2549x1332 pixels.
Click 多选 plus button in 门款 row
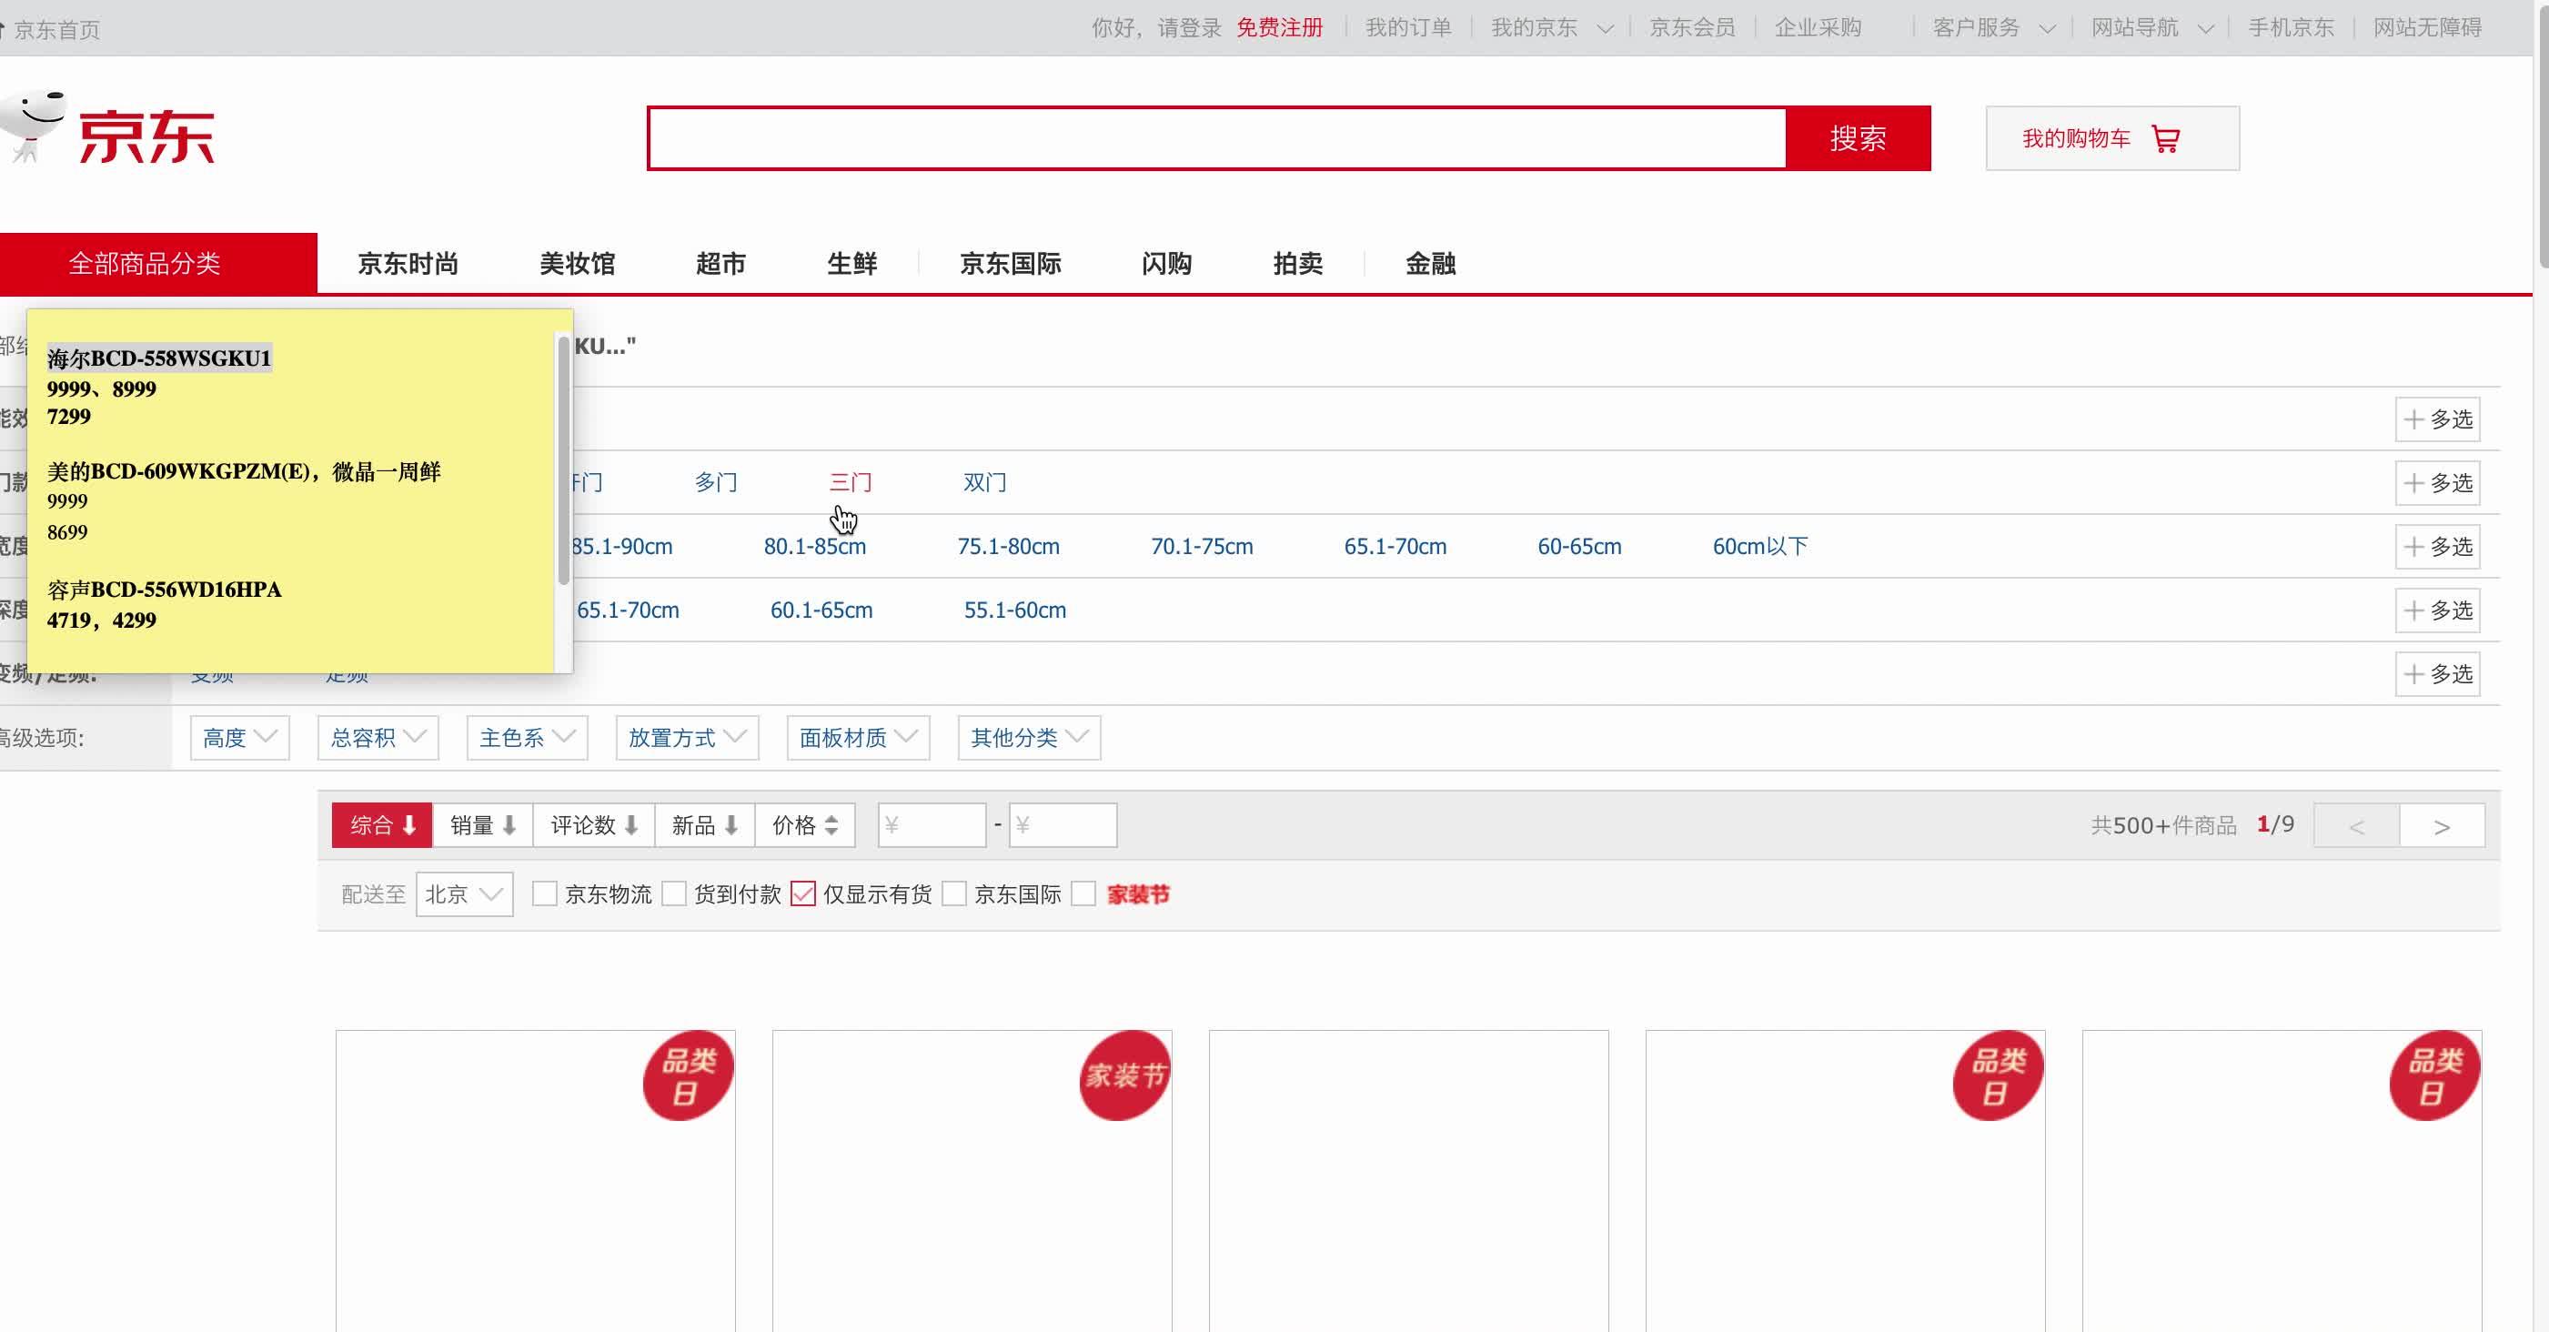(2437, 483)
